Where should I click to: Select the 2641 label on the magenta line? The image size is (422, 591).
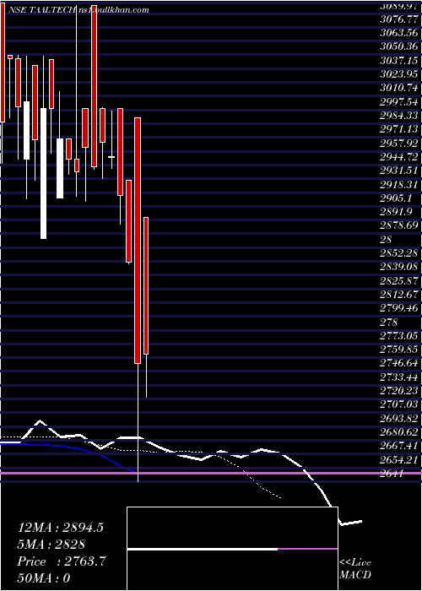[x=391, y=474]
